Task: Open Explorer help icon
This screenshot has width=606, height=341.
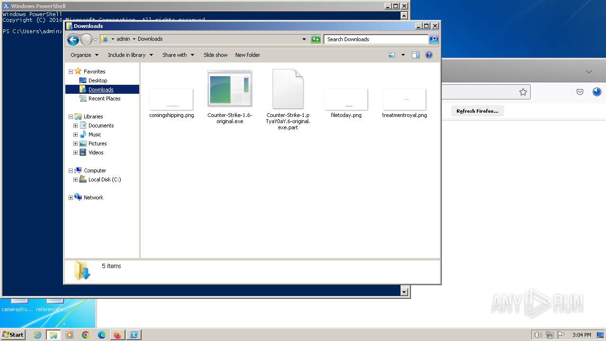Action: pyautogui.click(x=429, y=55)
